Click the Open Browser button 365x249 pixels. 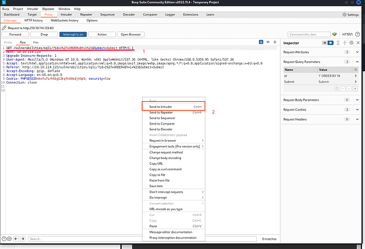pyautogui.click(x=130, y=35)
